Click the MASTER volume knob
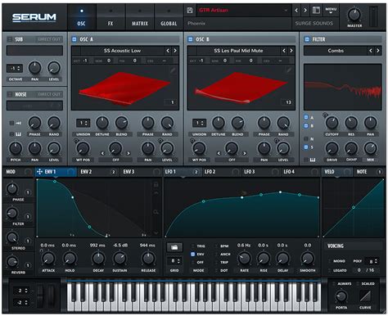The width and height of the screenshot is (388, 316). [354, 15]
